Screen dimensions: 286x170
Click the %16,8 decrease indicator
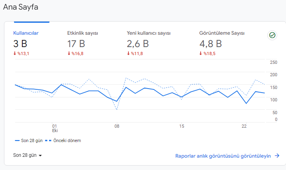pyautogui.click(x=75, y=53)
